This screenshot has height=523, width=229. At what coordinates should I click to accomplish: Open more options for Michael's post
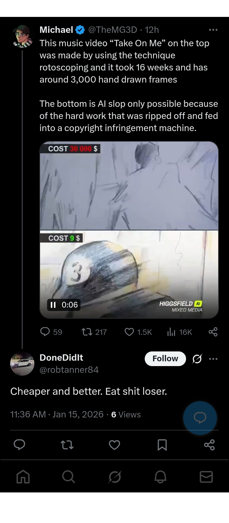tap(213, 30)
